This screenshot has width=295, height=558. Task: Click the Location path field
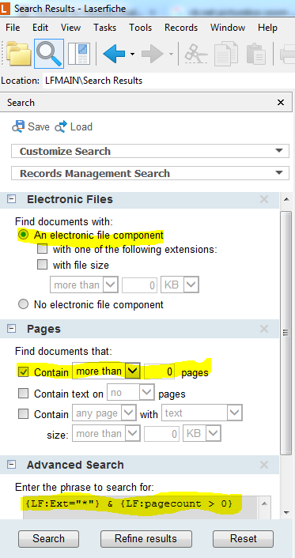click(168, 81)
